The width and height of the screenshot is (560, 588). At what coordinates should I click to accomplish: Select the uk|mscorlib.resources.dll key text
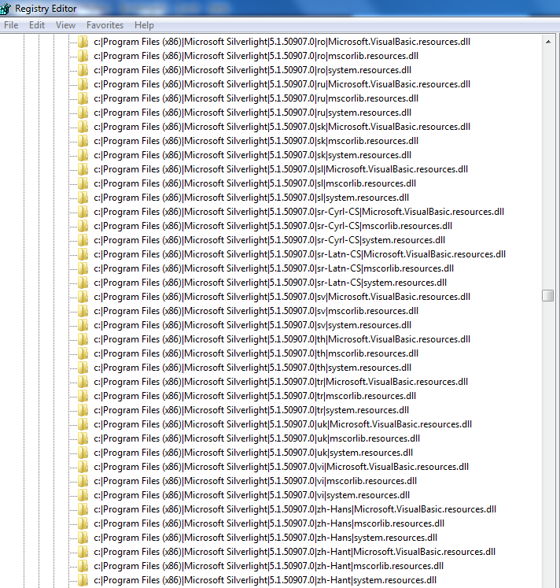[256, 438]
